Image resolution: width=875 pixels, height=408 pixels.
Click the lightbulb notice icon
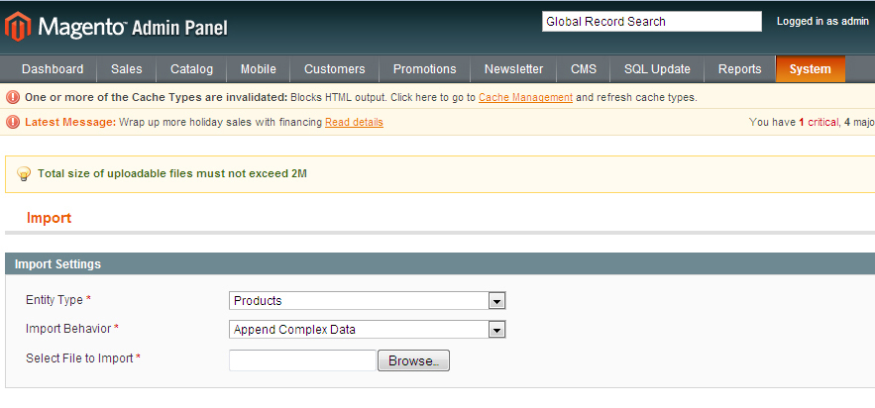(x=24, y=173)
